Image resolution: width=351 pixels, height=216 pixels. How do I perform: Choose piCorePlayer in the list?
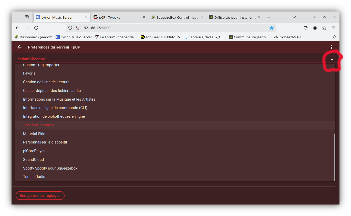[x=175, y=151]
